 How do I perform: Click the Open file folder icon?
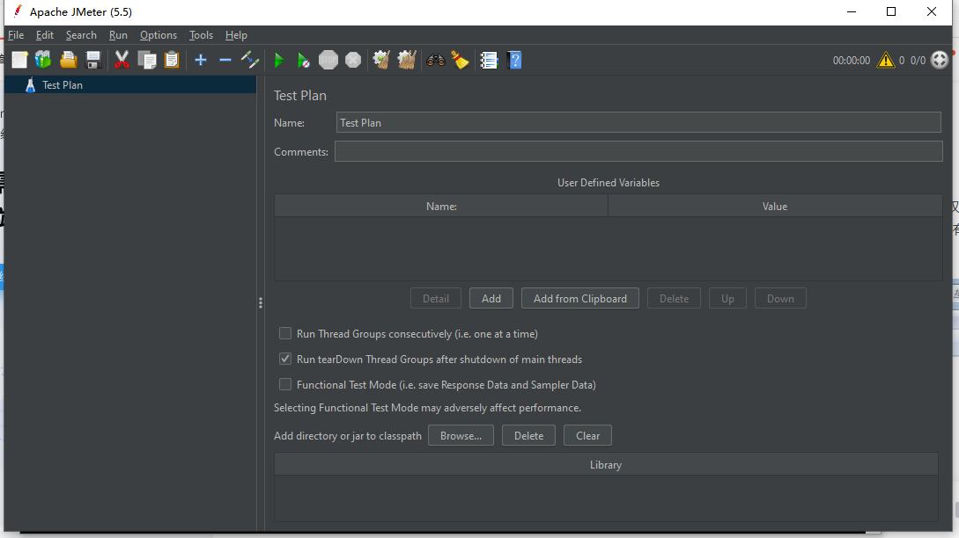tap(69, 60)
